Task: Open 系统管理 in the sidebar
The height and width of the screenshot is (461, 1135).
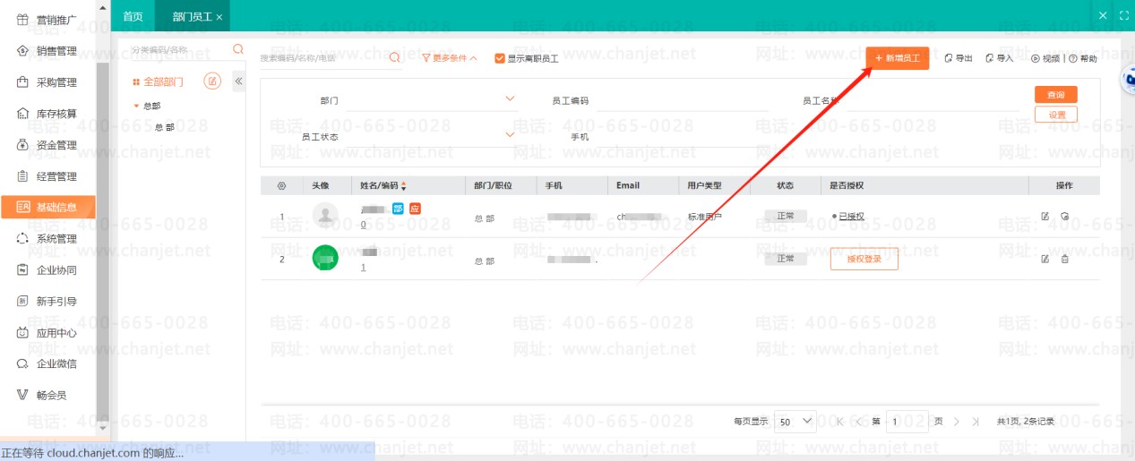Action: tap(48, 239)
